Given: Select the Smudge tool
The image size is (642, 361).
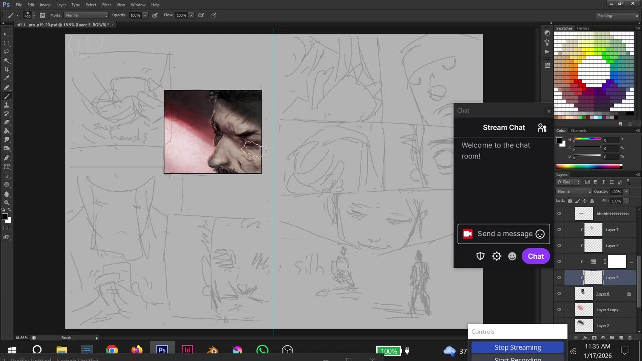Looking at the screenshot, I should pos(7,140).
